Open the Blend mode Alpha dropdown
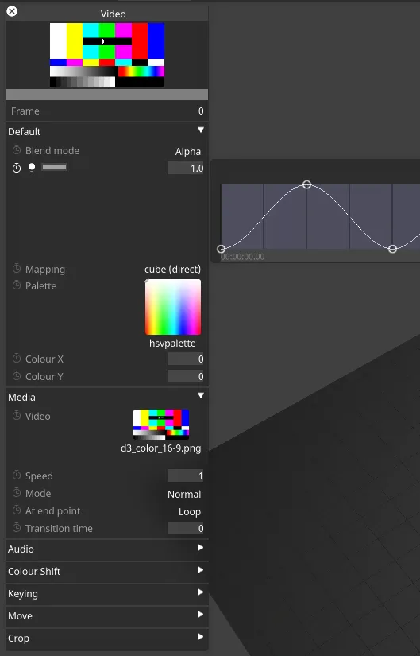This screenshot has height=656, width=420. [188, 151]
